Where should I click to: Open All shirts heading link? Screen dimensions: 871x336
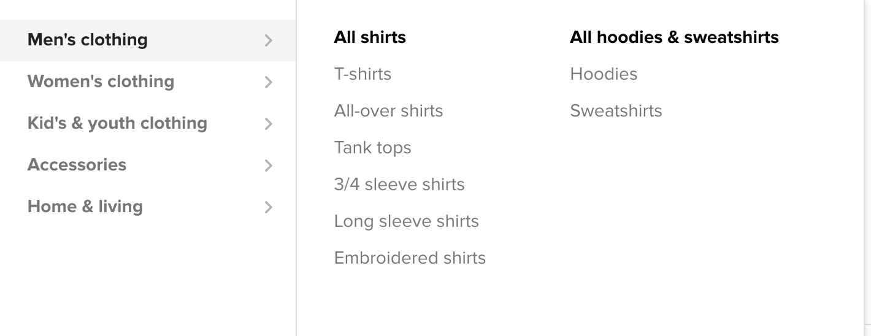coord(370,37)
